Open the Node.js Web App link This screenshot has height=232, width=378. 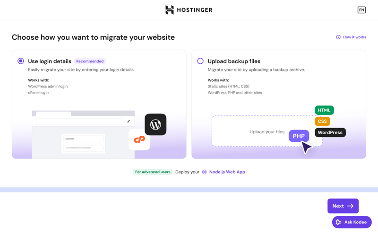227,172
